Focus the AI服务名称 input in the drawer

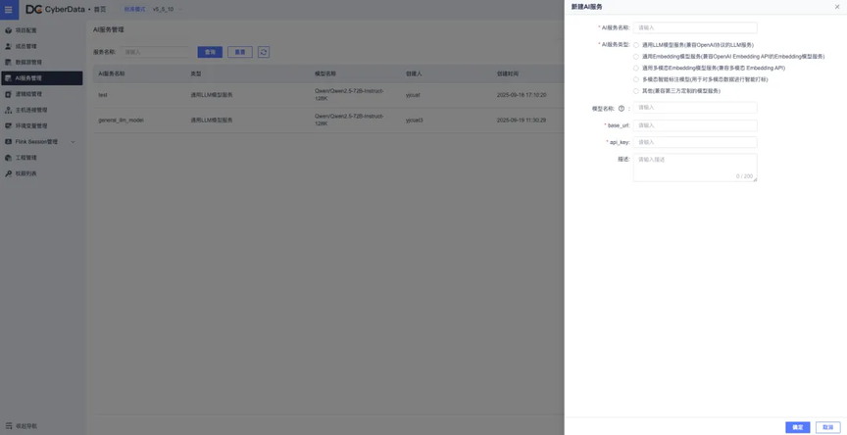click(x=695, y=27)
